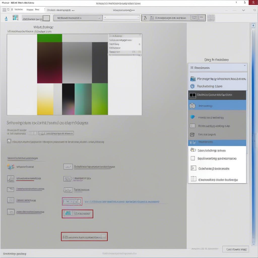
Task: Click the bottom document icon in the left list
Action: 11,212
